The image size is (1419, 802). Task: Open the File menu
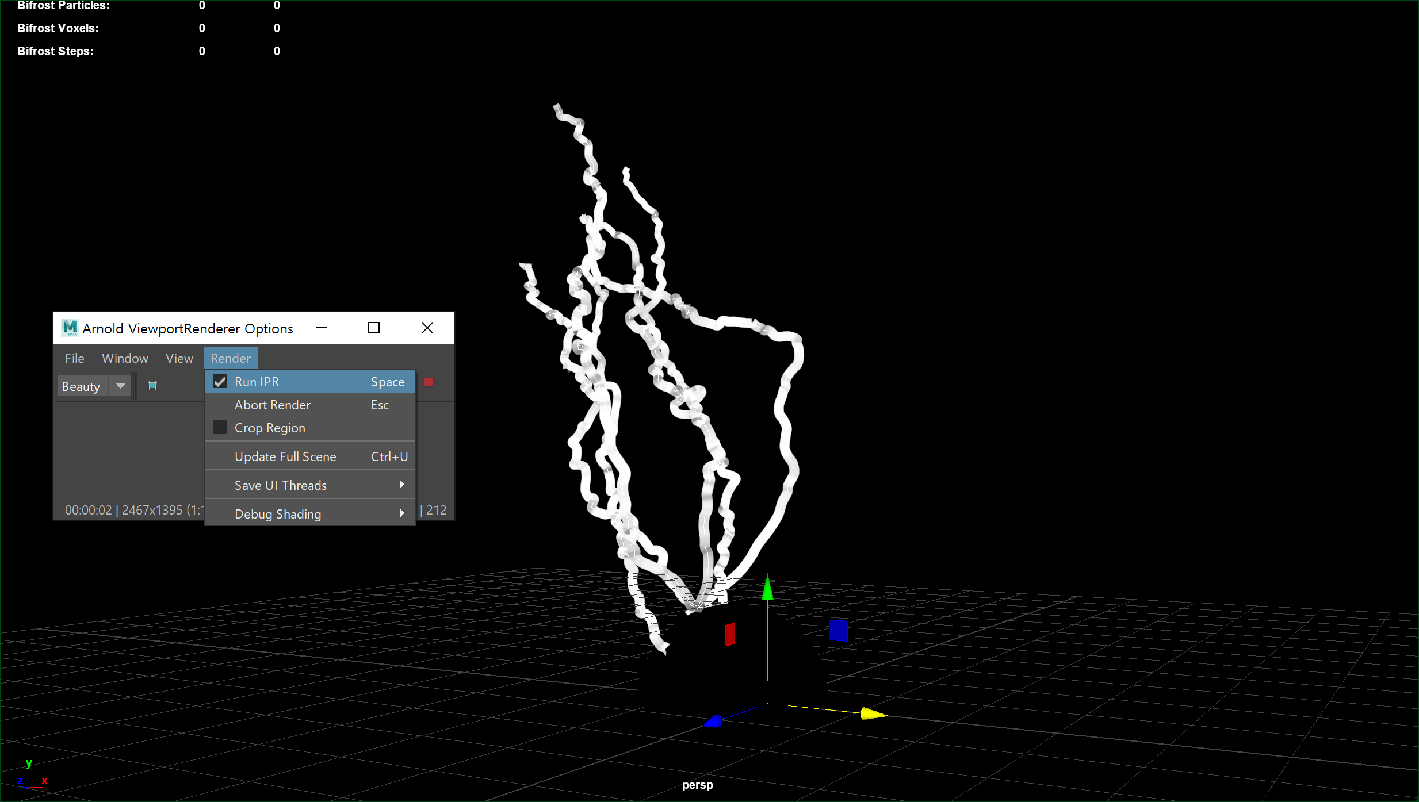tap(74, 358)
